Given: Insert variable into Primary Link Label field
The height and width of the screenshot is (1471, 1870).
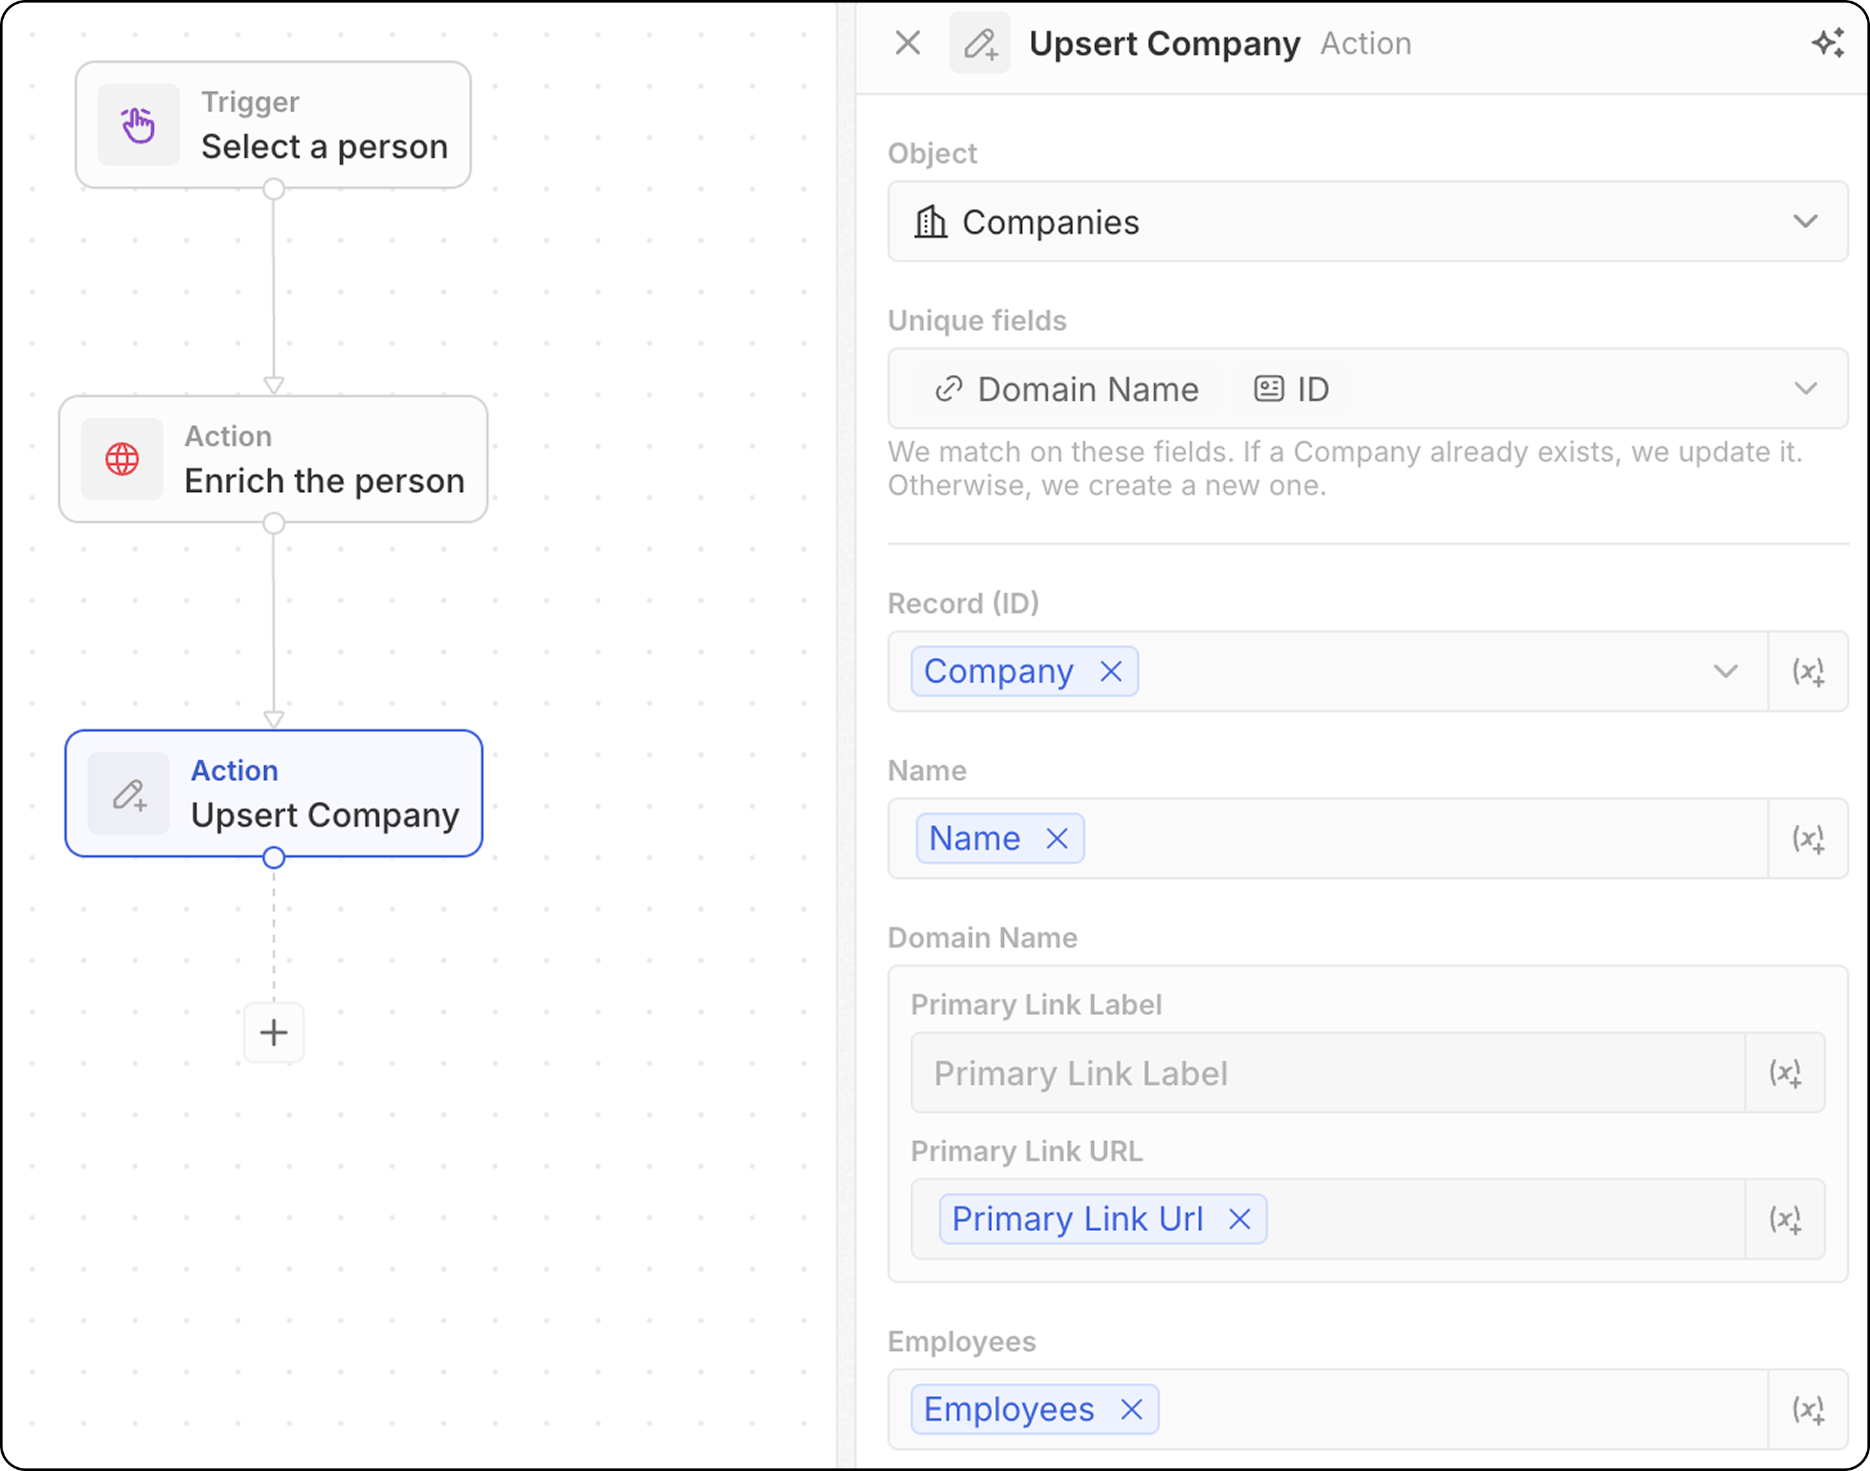Looking at the screenshot, I should 1784,1073.
